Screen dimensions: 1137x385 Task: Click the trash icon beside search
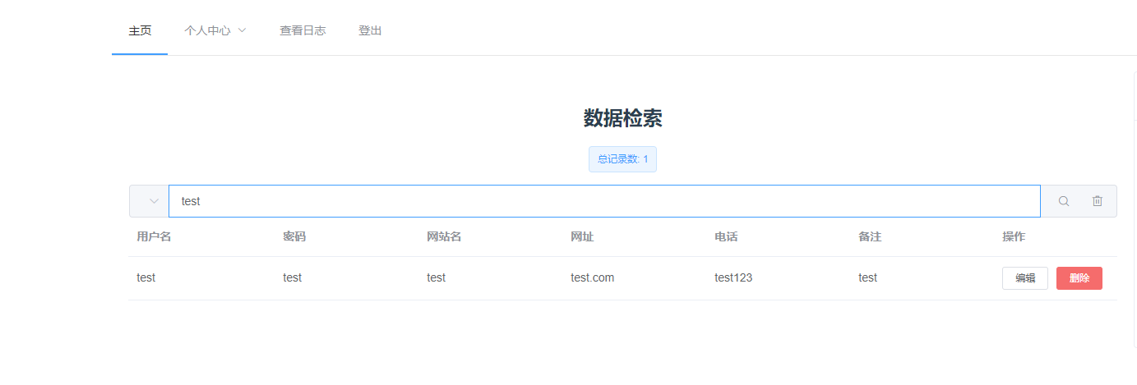(x=1098, y=201)
